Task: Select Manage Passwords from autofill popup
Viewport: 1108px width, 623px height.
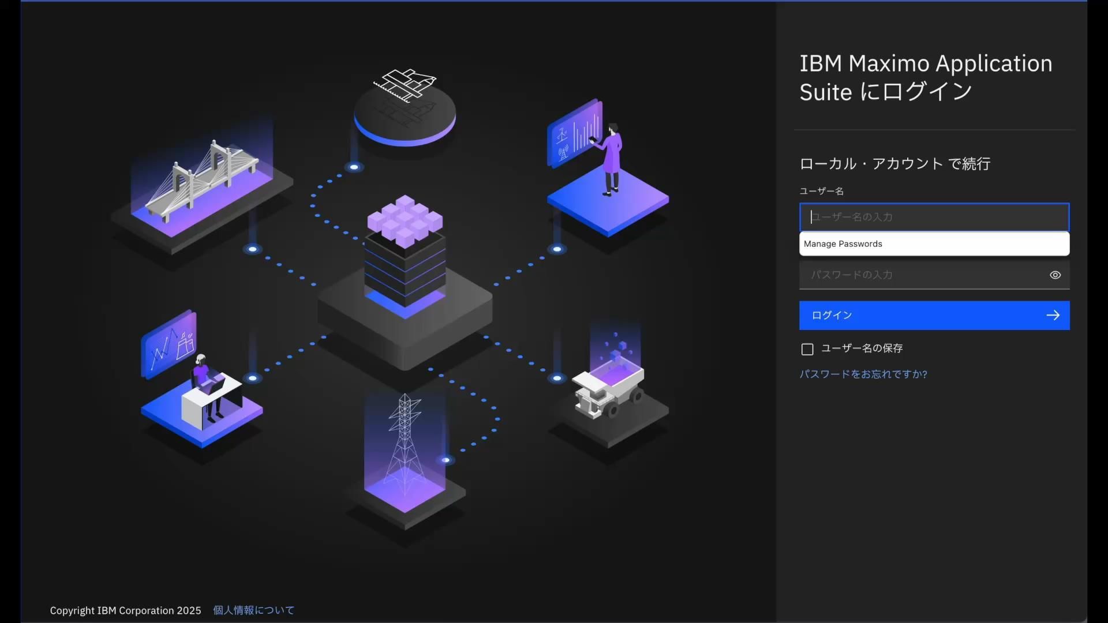Action: [843, 244]
